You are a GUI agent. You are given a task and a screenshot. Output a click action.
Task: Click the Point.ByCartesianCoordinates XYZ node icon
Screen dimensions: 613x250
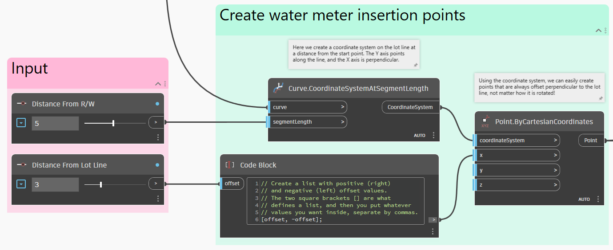pyautogui.click(x=485, y=121)
